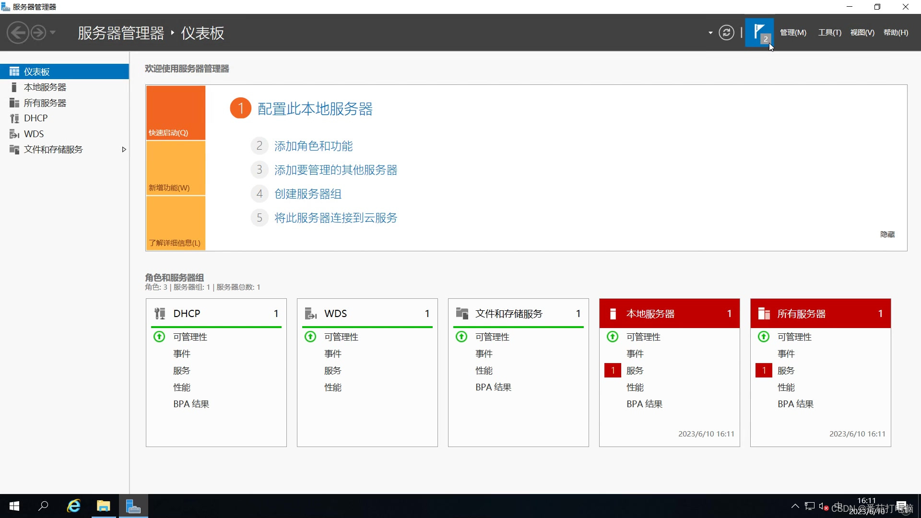Open the 帮助(H) menu
The width and height of the screenshot is (921, 518).
point(896,33)
